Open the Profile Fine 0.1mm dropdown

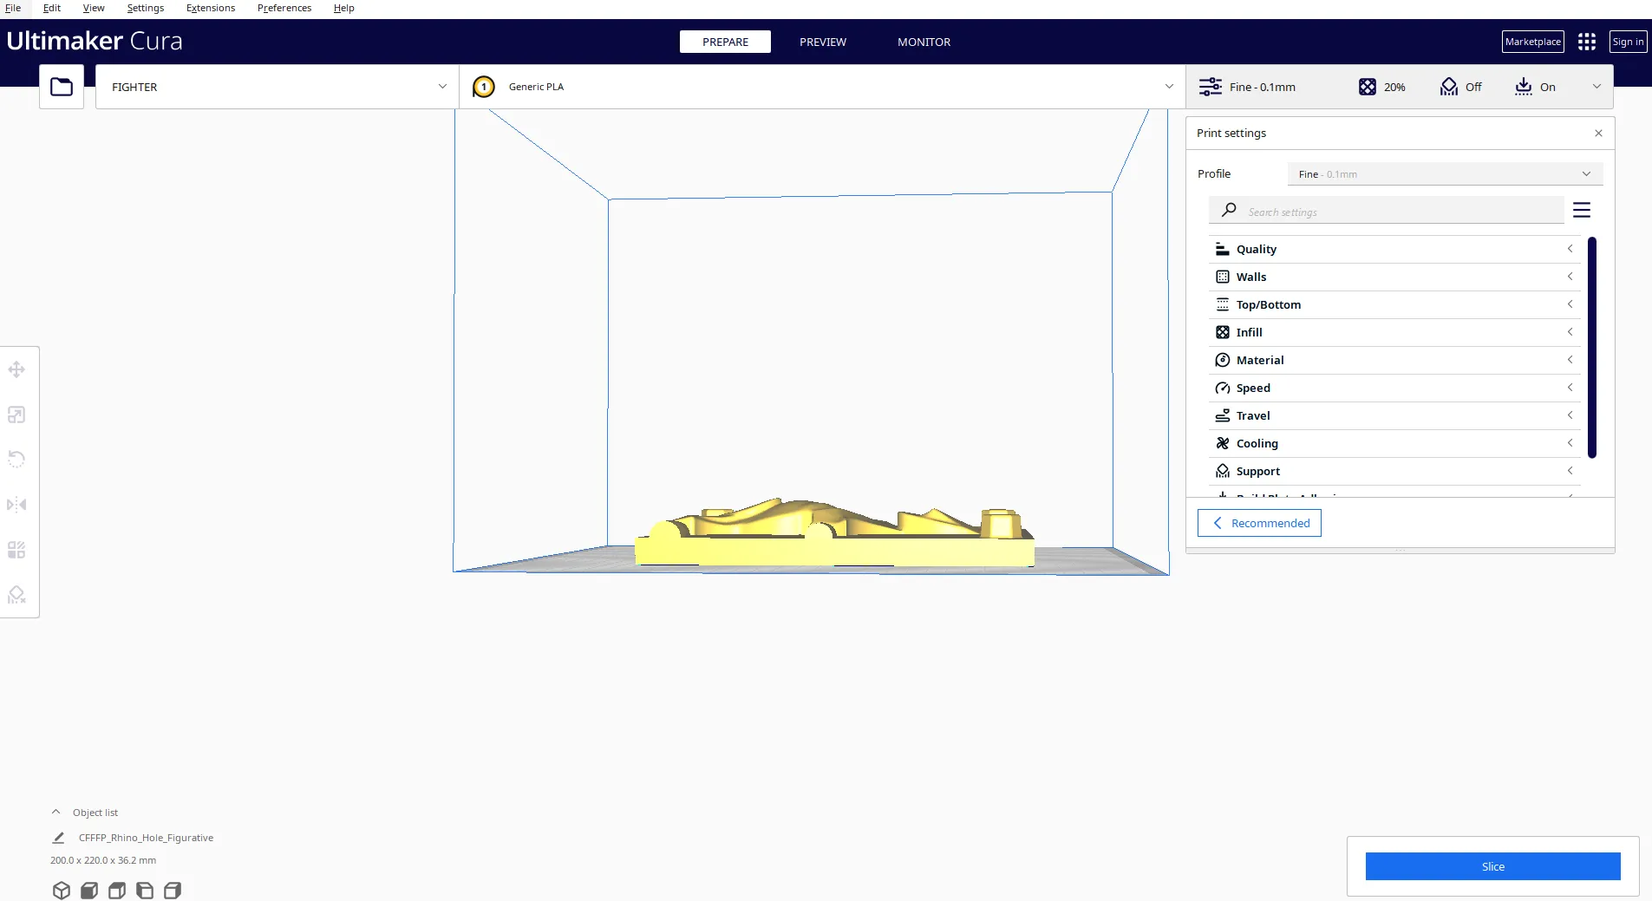coord(1445,173)
